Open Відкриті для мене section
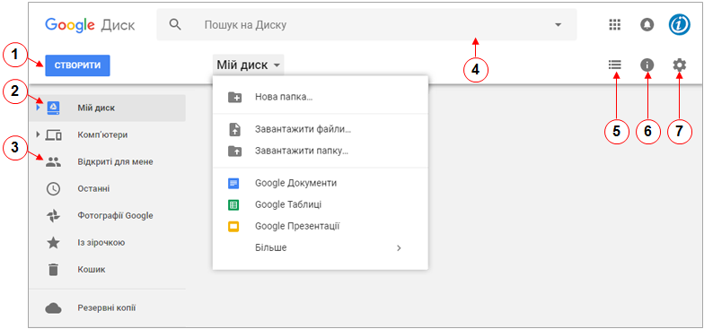This screenshot has width=704, height=329. pos(115,161)
